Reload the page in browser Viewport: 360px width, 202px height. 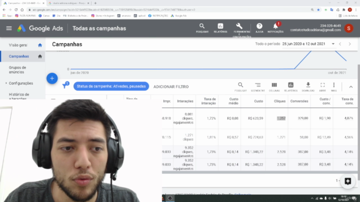pos(16,10)
